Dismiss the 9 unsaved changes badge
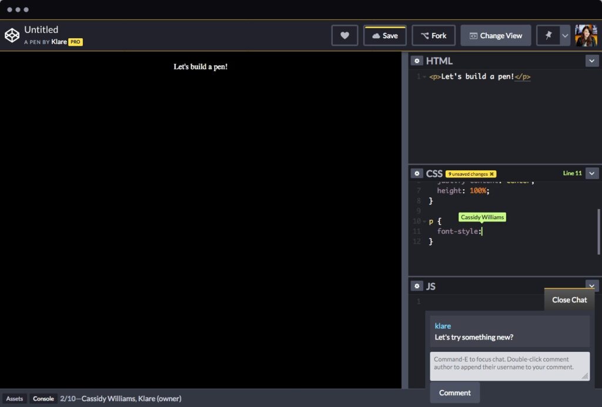 491,174
